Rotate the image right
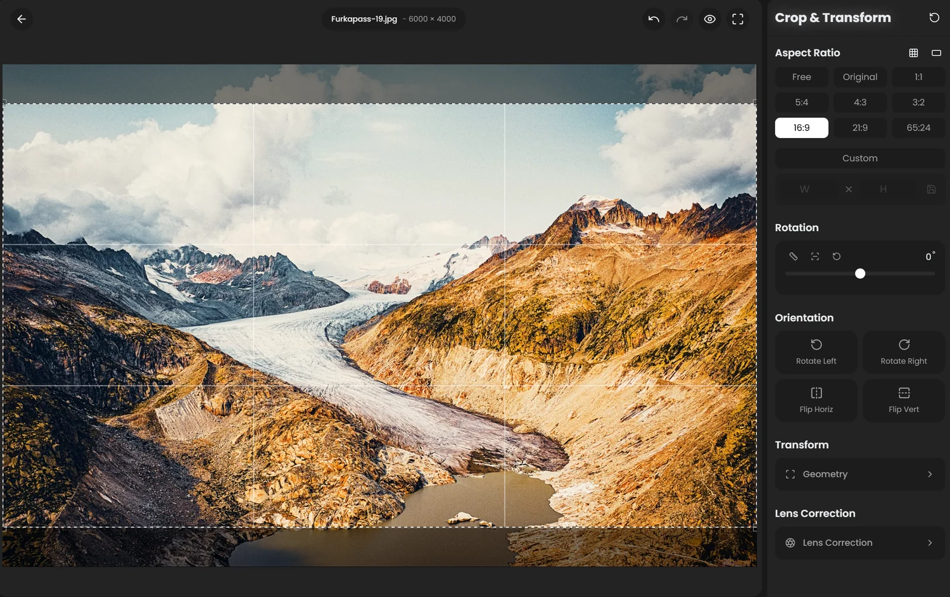The height and width of the screenshot is (597, 950). (x=904, y=352)
